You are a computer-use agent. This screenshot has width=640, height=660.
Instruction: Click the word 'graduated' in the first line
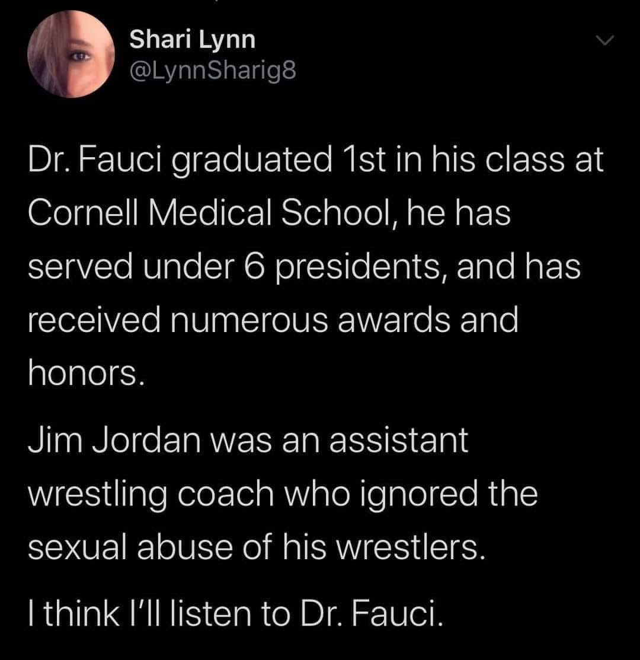point(251,160)
